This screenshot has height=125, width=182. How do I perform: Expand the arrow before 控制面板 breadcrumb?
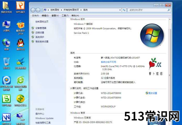point(48,10)
